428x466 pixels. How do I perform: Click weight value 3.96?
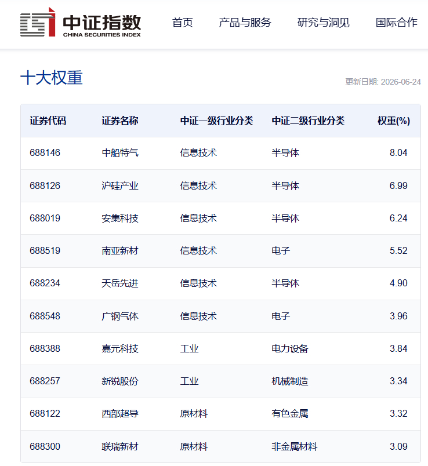coord(398,316)
